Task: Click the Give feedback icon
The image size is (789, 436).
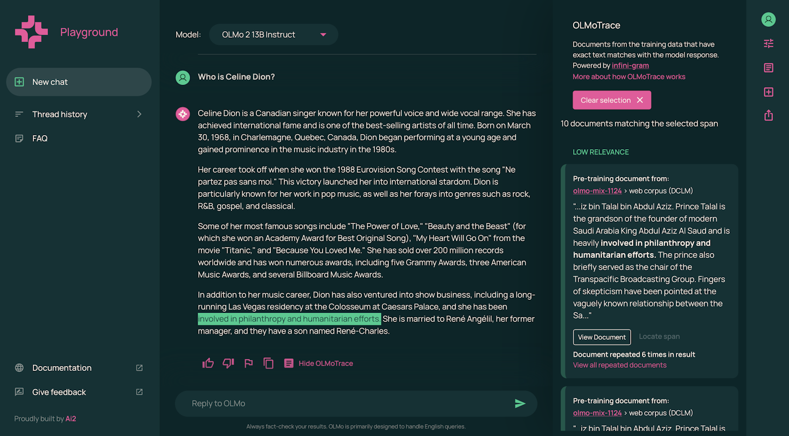Action: click(19, 392)
